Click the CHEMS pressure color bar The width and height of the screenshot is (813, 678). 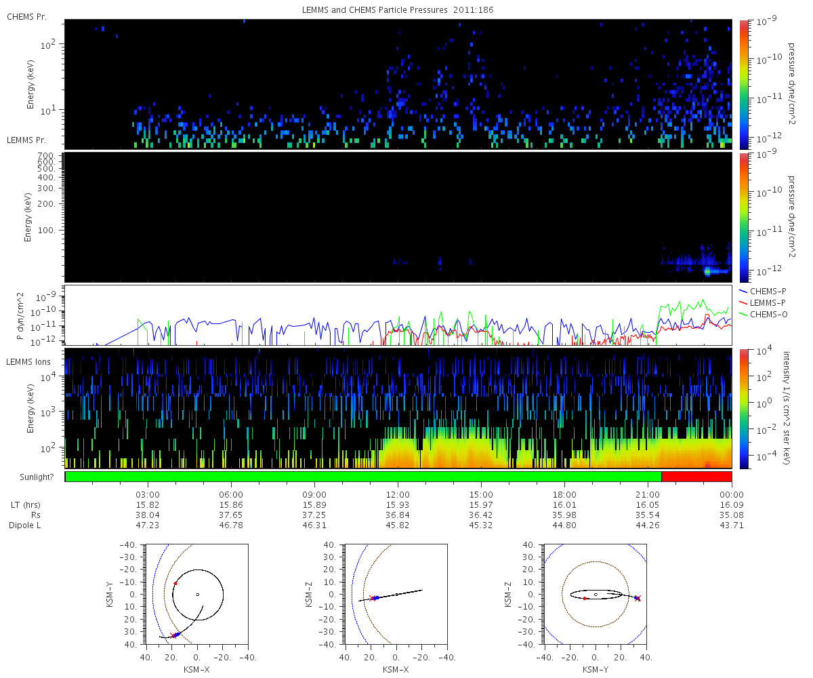pos(743,84)
